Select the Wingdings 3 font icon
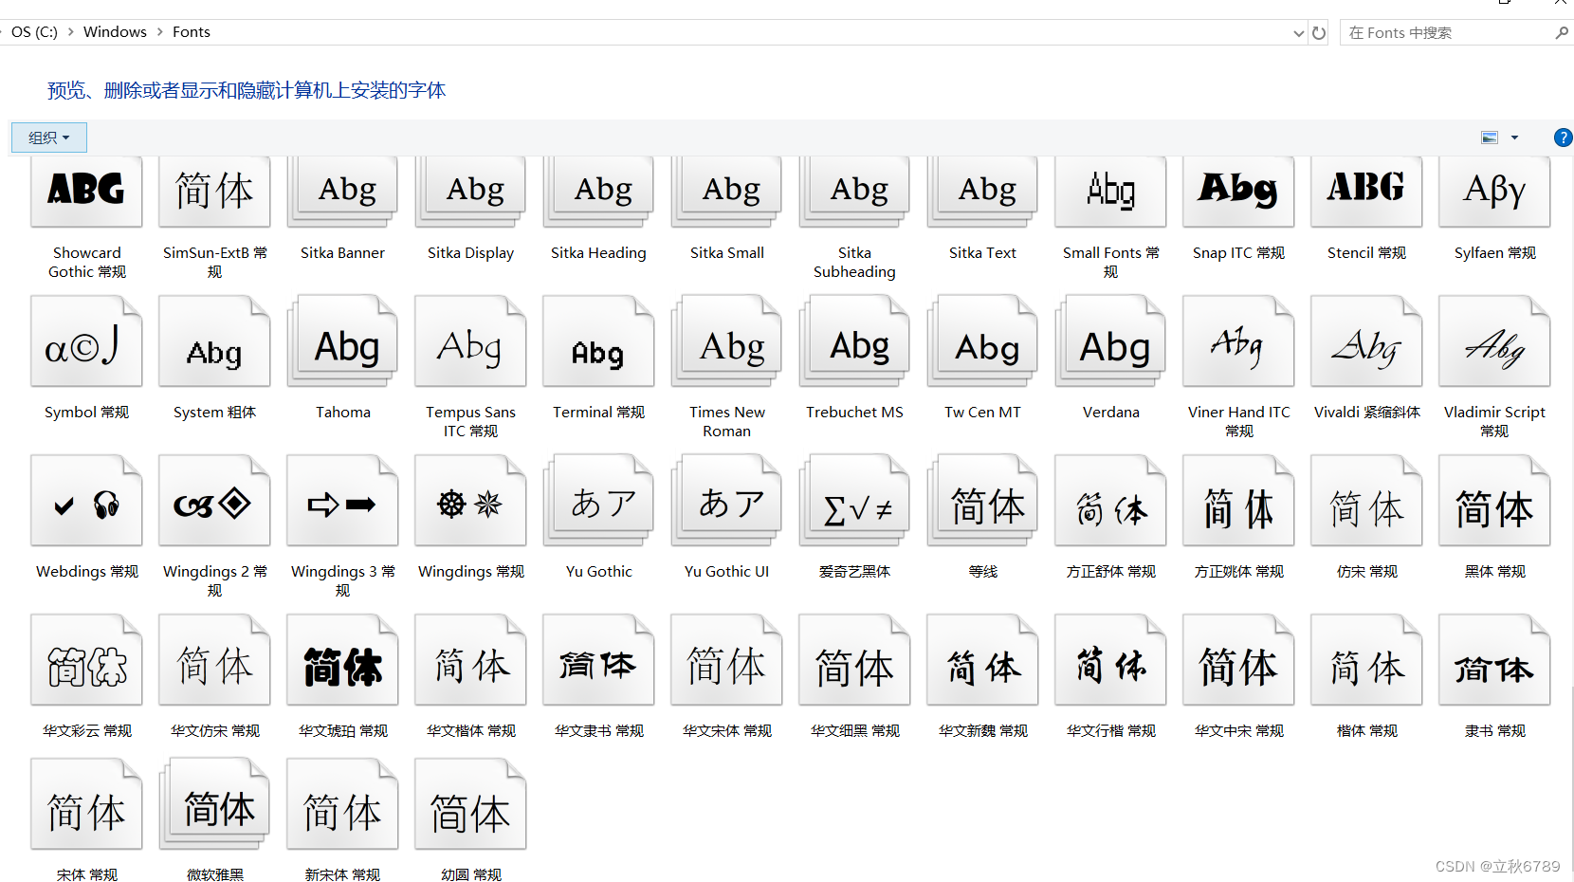Image resolution: width=1574 pixels, height=882 pixels. (342, 501)
